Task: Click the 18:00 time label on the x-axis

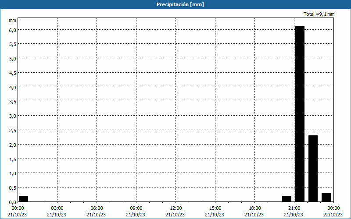Action: tap(255, 208)
